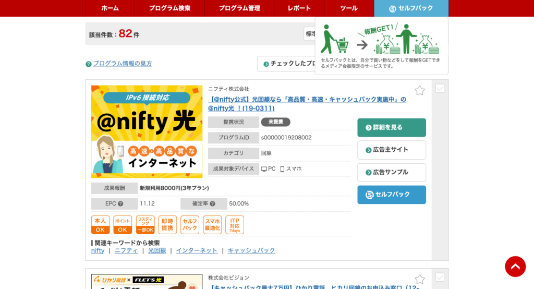Click the リスティング一部OK badge icon
Screen dimensions: 534x289
pyautogui.click(x=145, y=225)
